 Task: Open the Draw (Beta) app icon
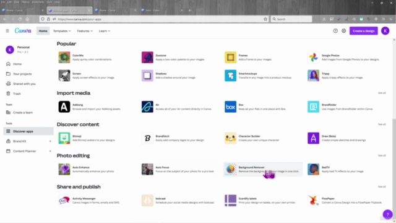pyautogui.click(x=313, y=138)
